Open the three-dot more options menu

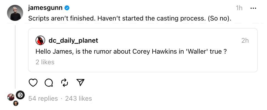click(253, 8)
